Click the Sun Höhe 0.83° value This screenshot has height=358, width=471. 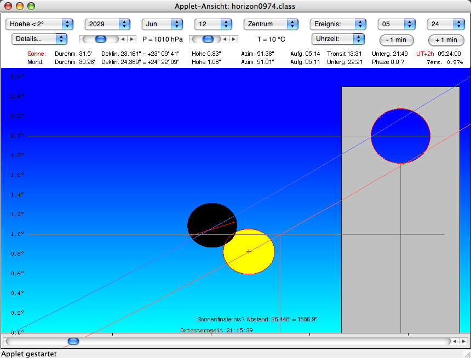(206, 54)
